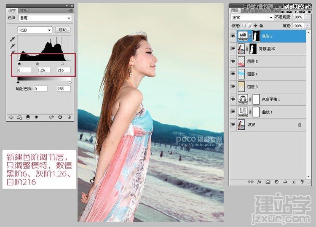Select the gray point eyedropper in Levels panel
Viewport: 316px width, 227px height.
click(x=13, y=46)
